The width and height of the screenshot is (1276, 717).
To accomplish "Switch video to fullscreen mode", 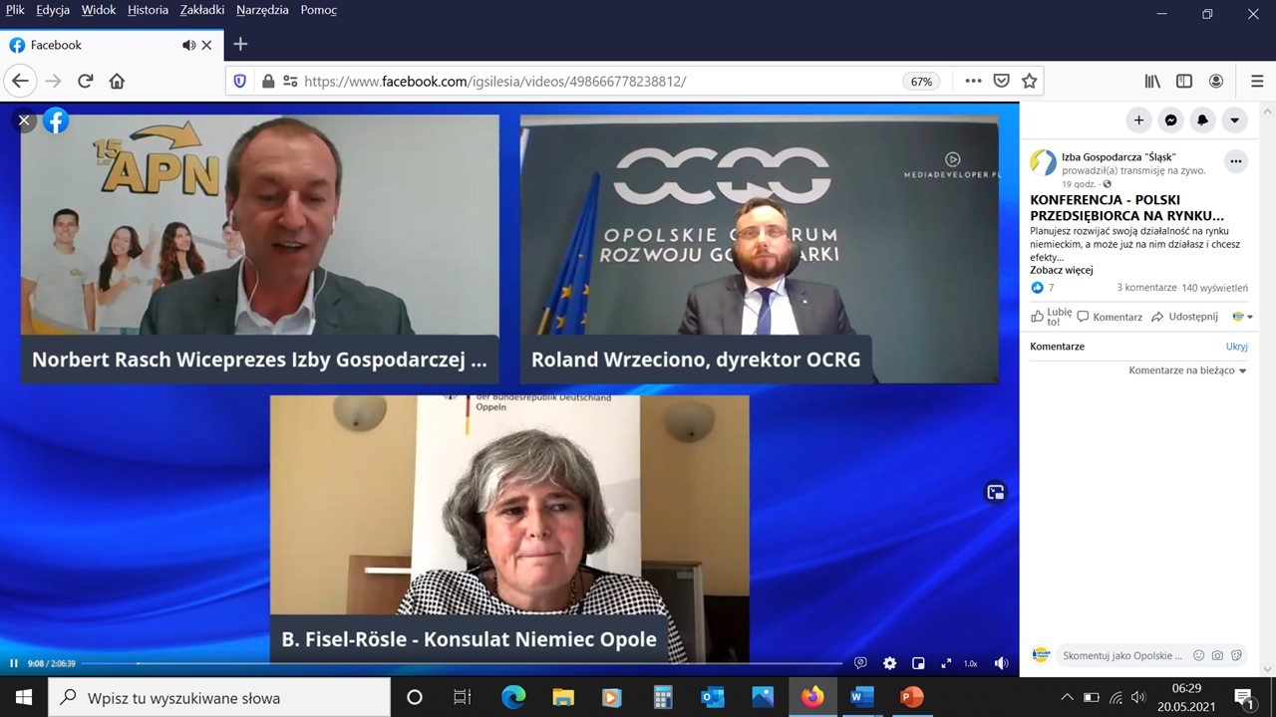I will click(x=945, y=663).
